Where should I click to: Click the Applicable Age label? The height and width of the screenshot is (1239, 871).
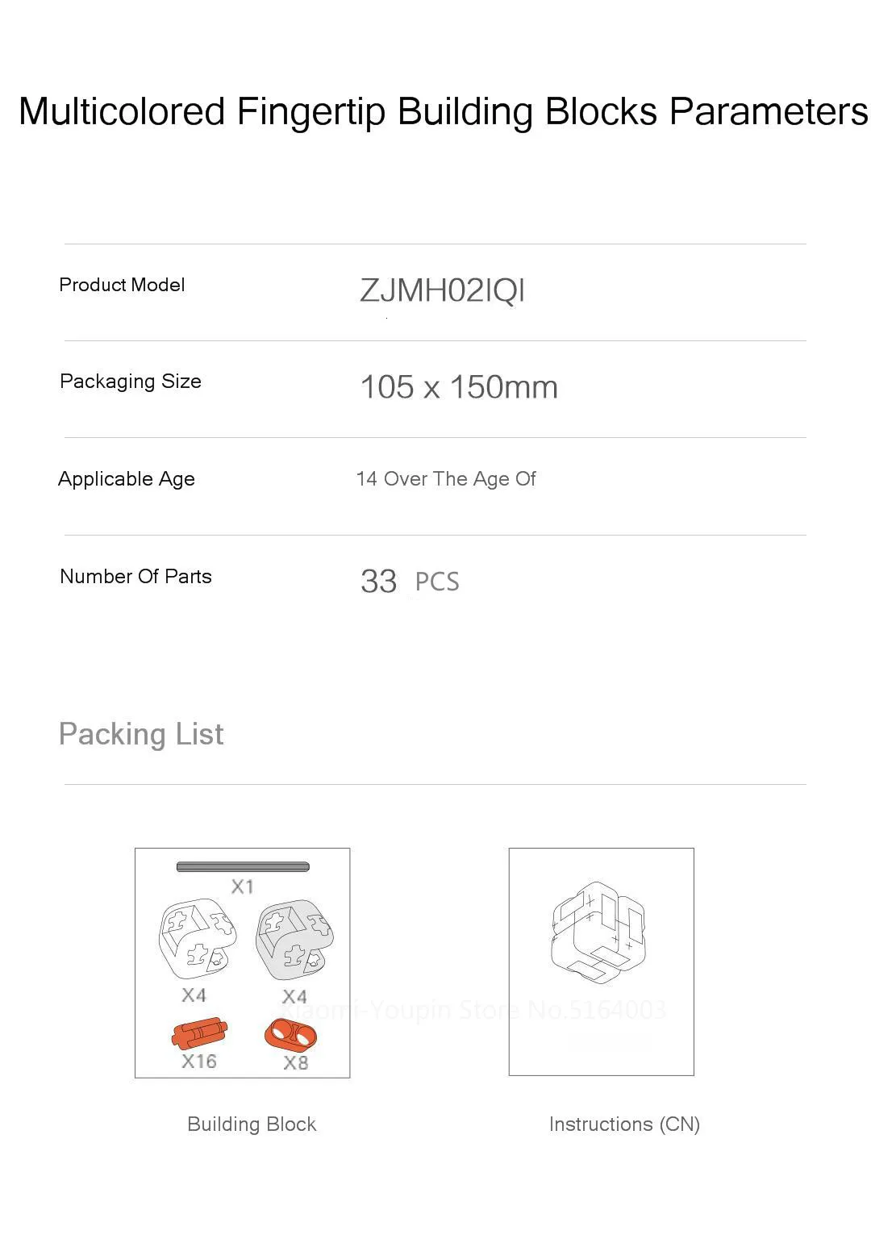(127, 479)
